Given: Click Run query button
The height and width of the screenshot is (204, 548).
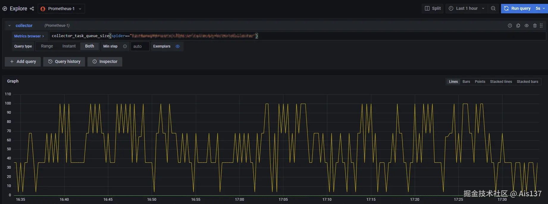Looking at the screenshot, I should click(x=517, y=8).
